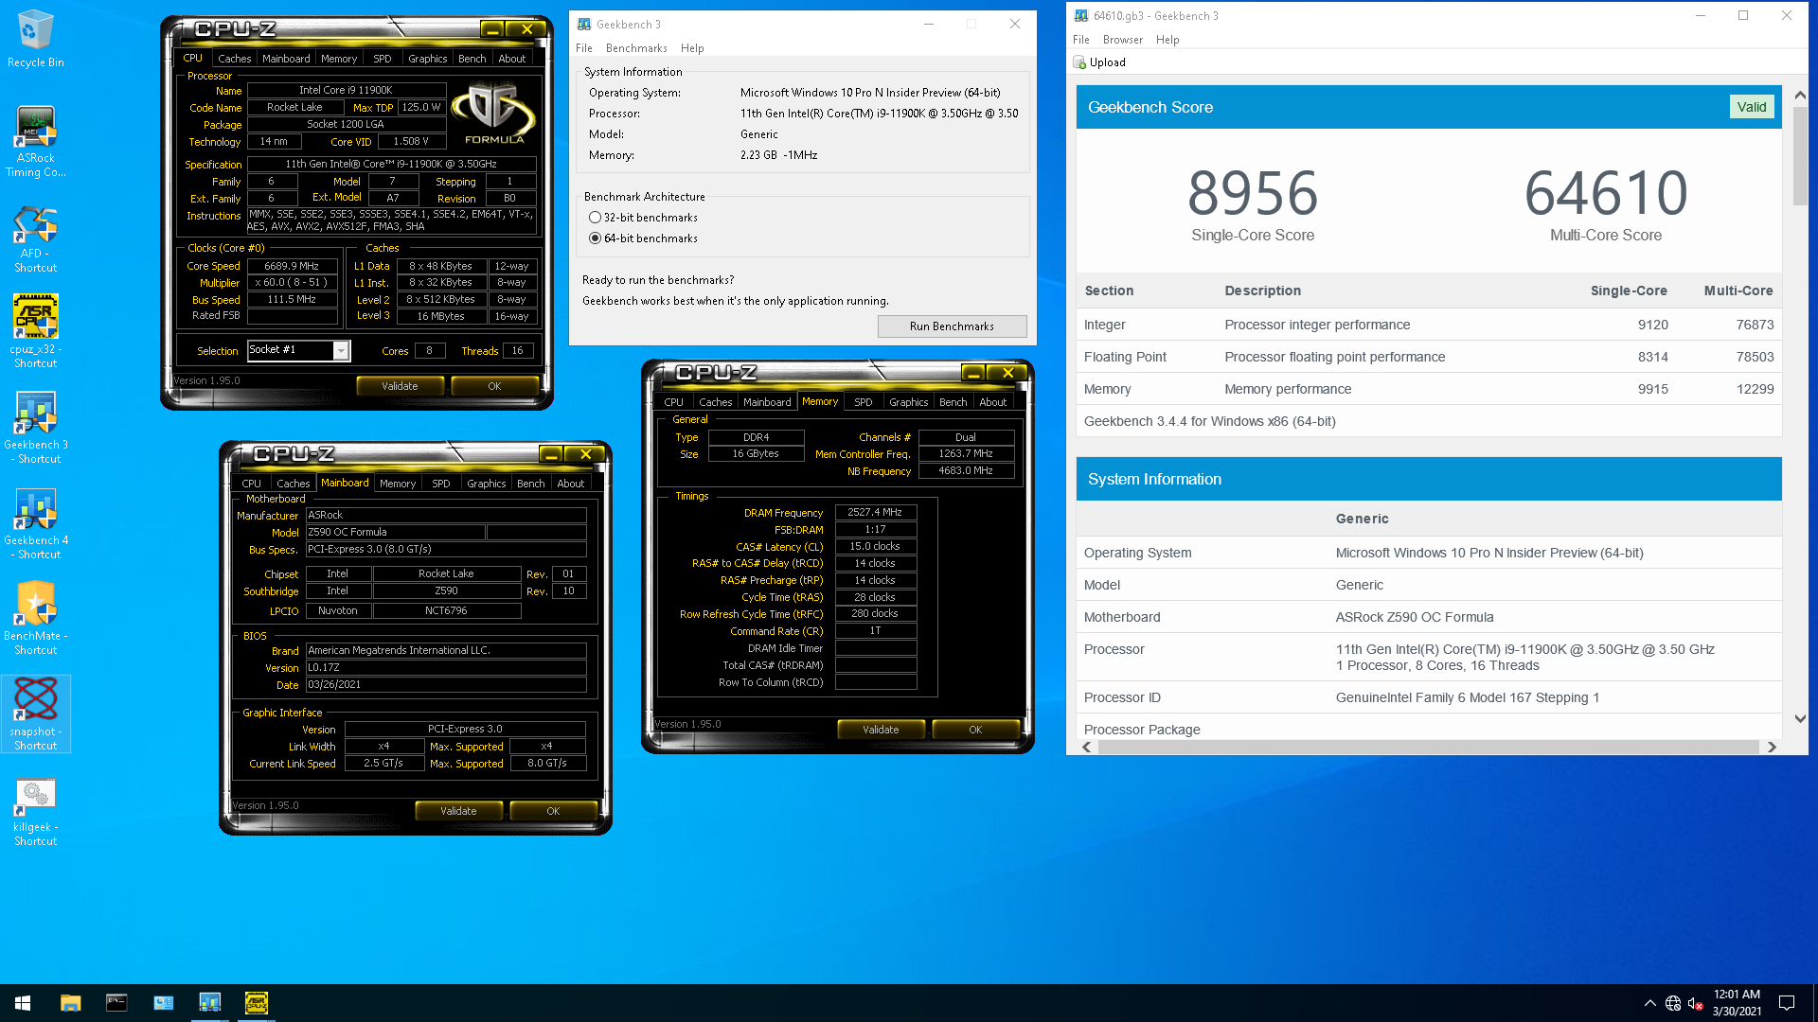The width and height of the screenshot is (1818, 1022).
Task: Click scroll up arrow in result window
Action: (x=1800, y=96)
